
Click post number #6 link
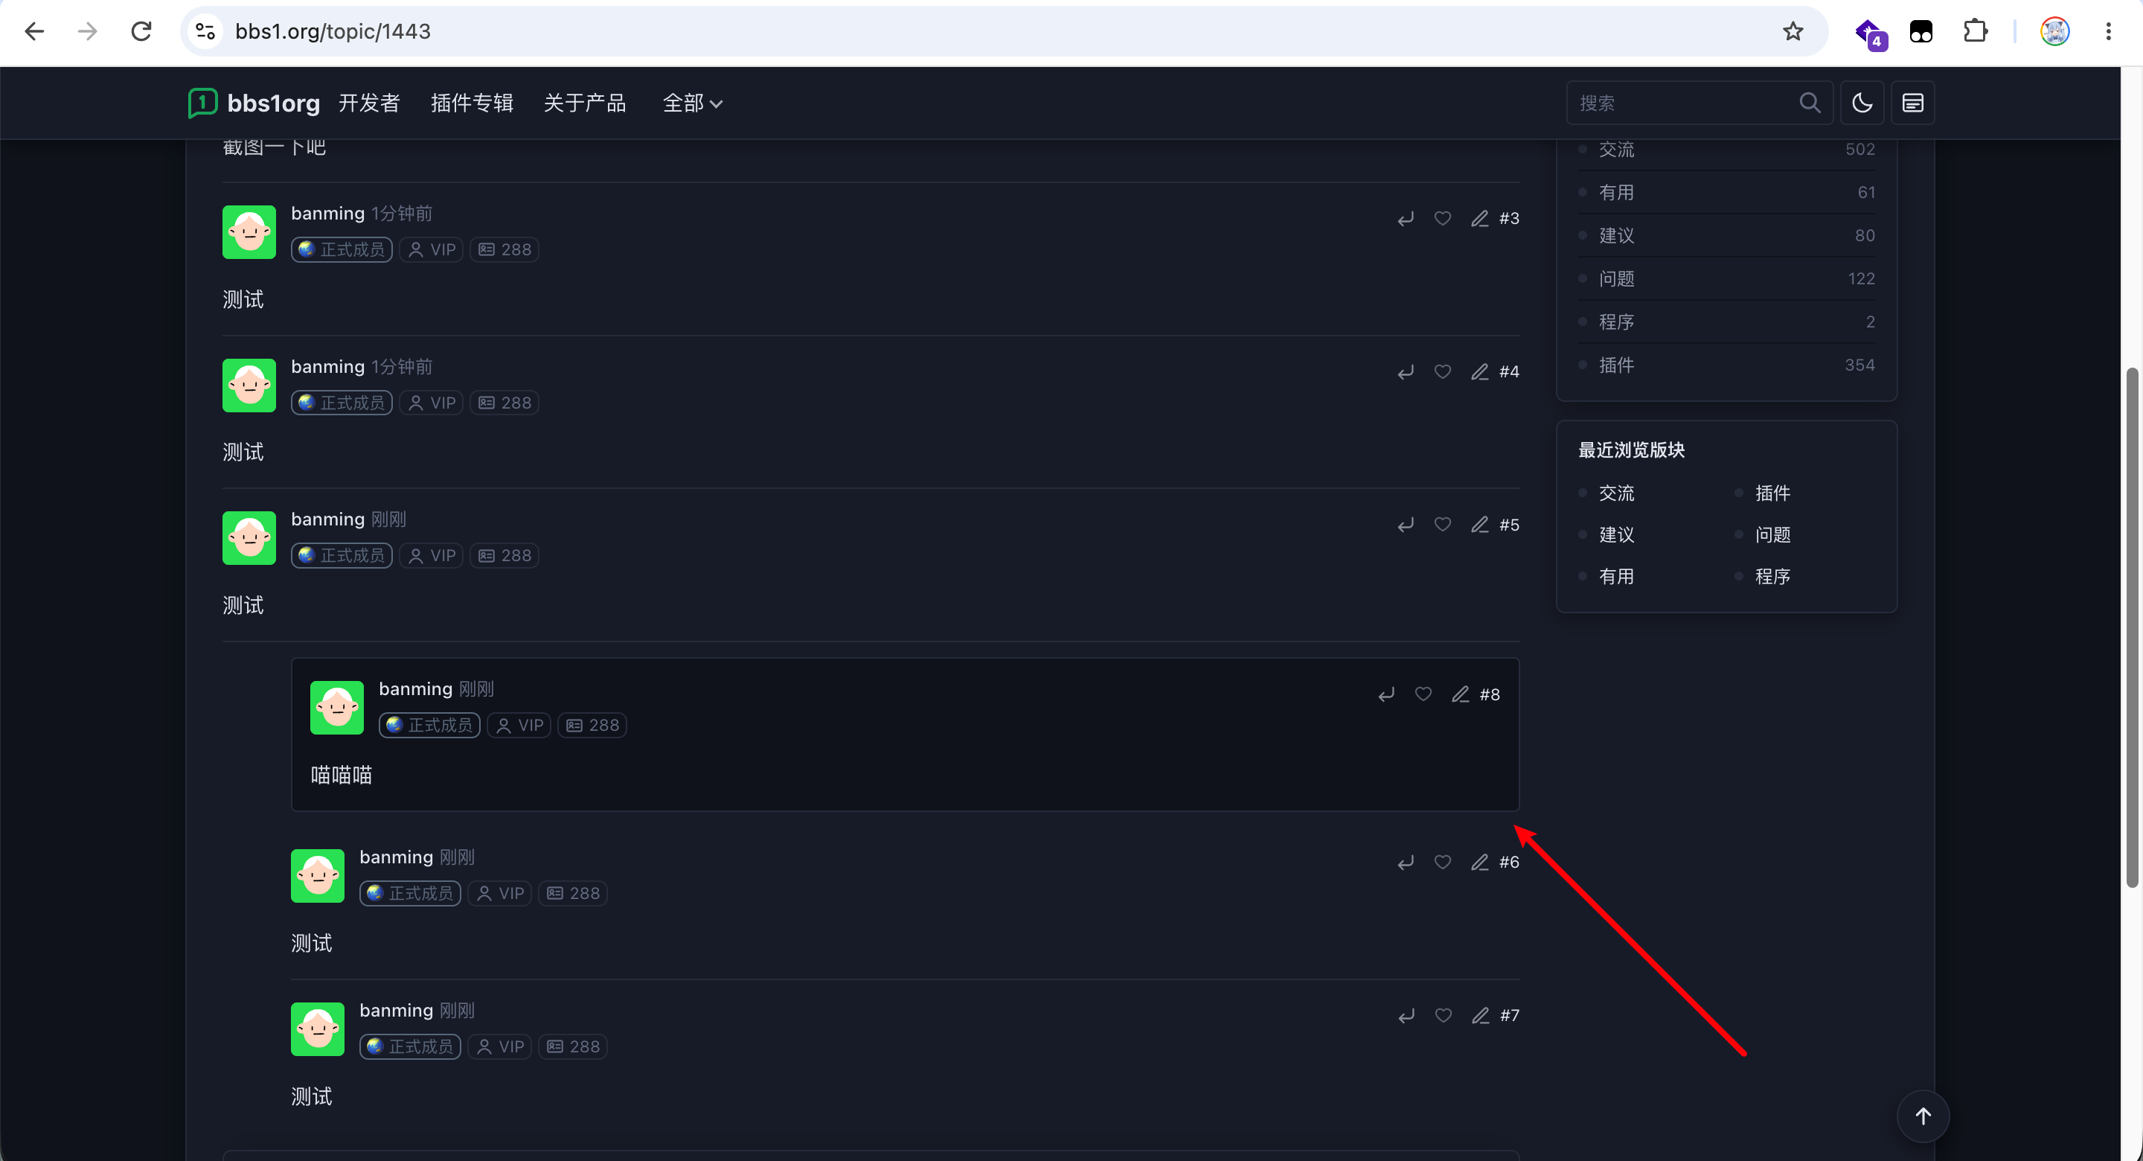pos(1509,863)
